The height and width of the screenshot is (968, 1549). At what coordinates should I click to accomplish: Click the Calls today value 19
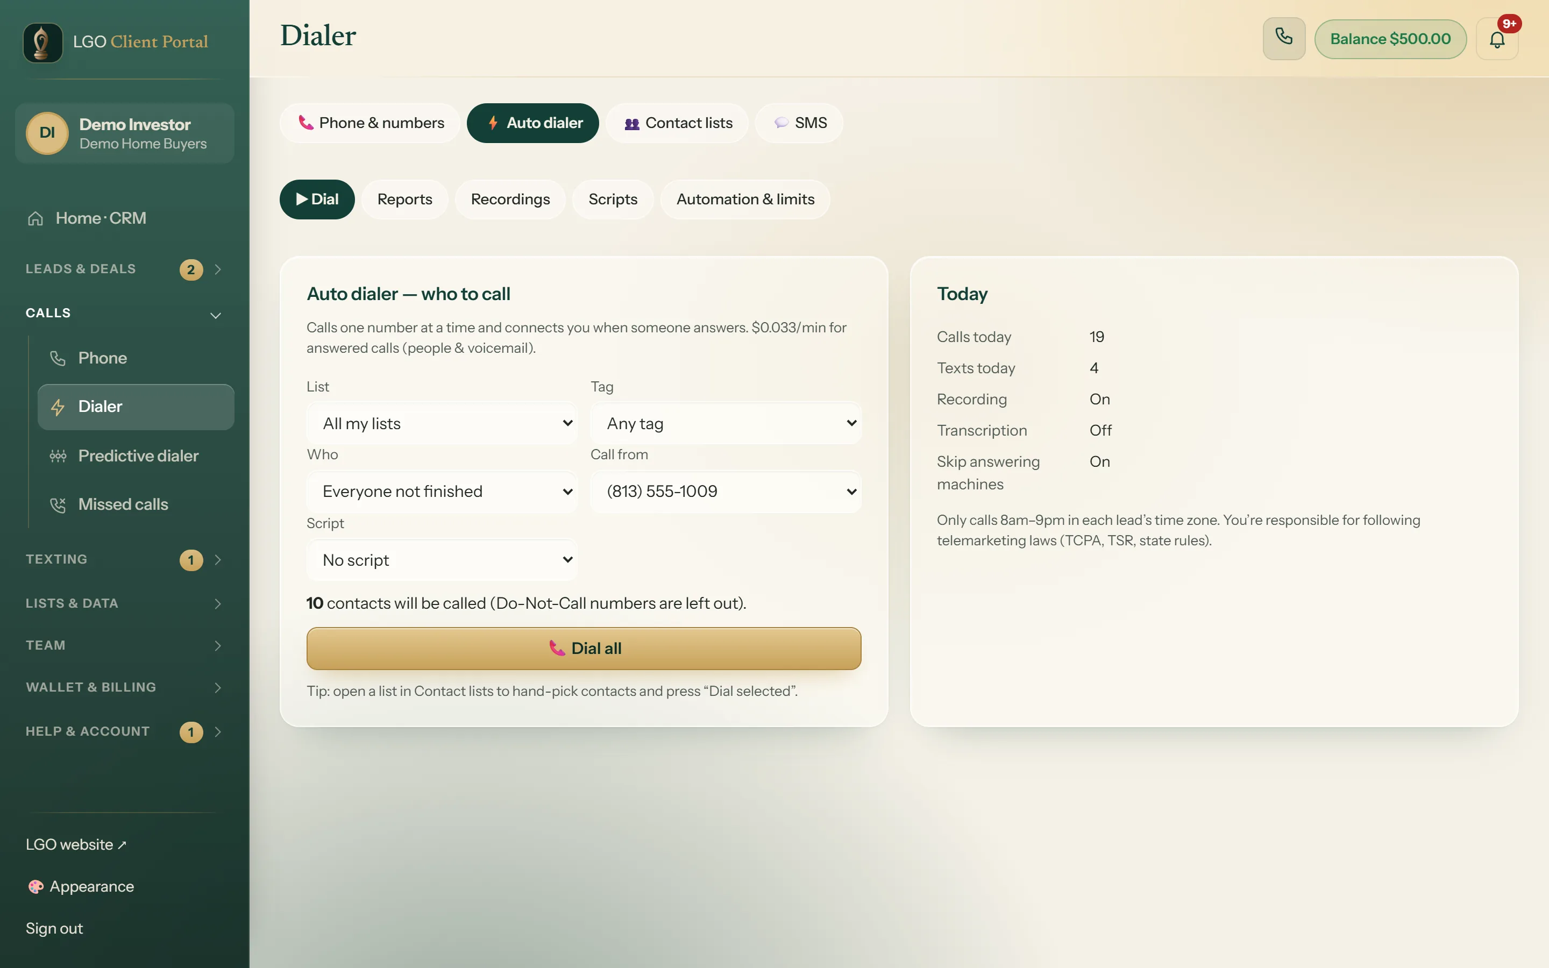pos(1097,337)
